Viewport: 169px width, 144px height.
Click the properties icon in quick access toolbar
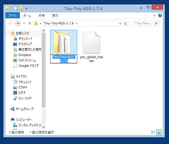pyautogui.click(x=16, y=8)
